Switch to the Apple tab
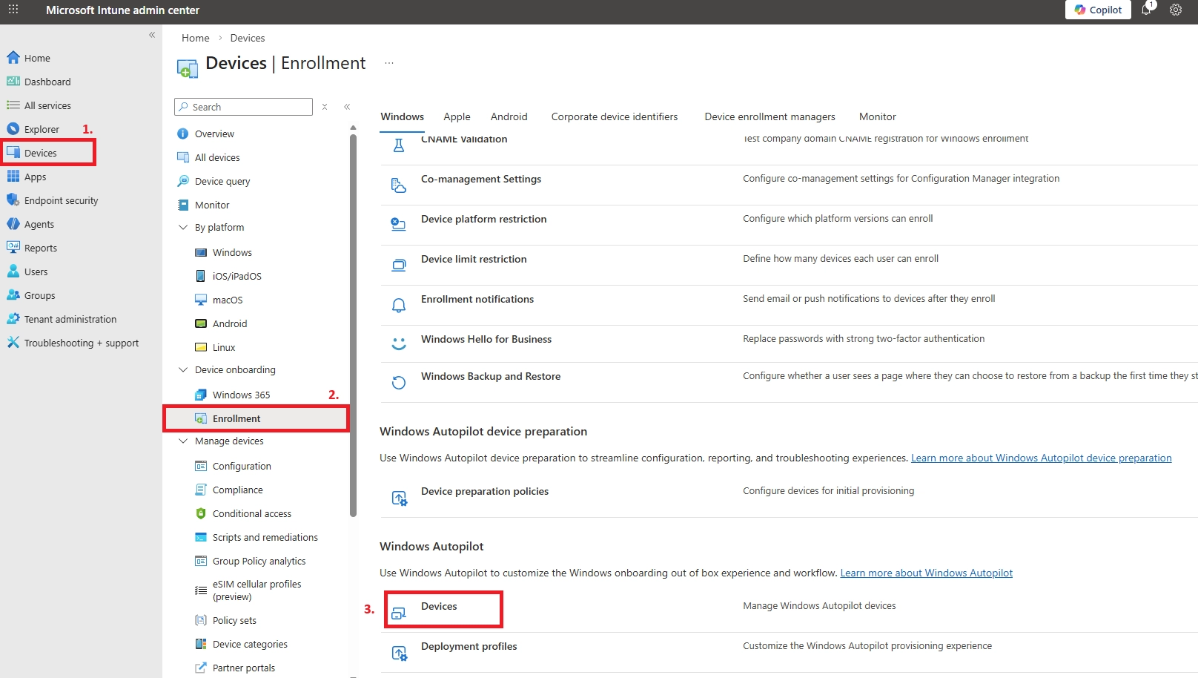This screenshot has width=1198, height=678. pyautogui.click(x=457, y=116)
